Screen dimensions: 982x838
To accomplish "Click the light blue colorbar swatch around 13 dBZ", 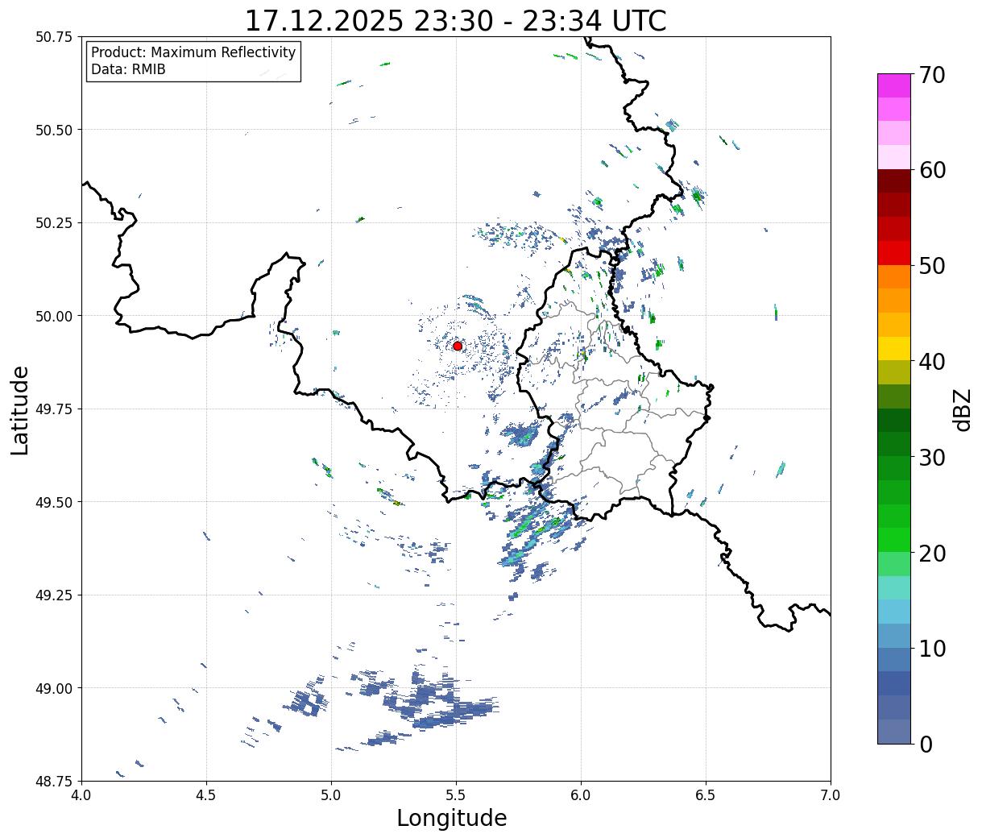I will (x=894, y=612).
